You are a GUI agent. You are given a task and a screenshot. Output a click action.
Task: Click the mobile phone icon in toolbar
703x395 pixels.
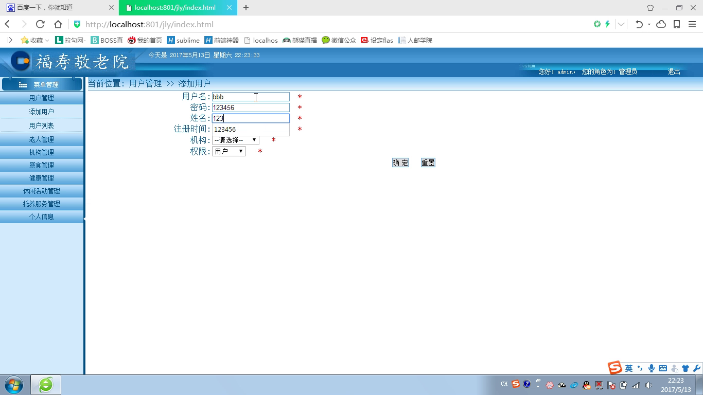pos(677,24)
